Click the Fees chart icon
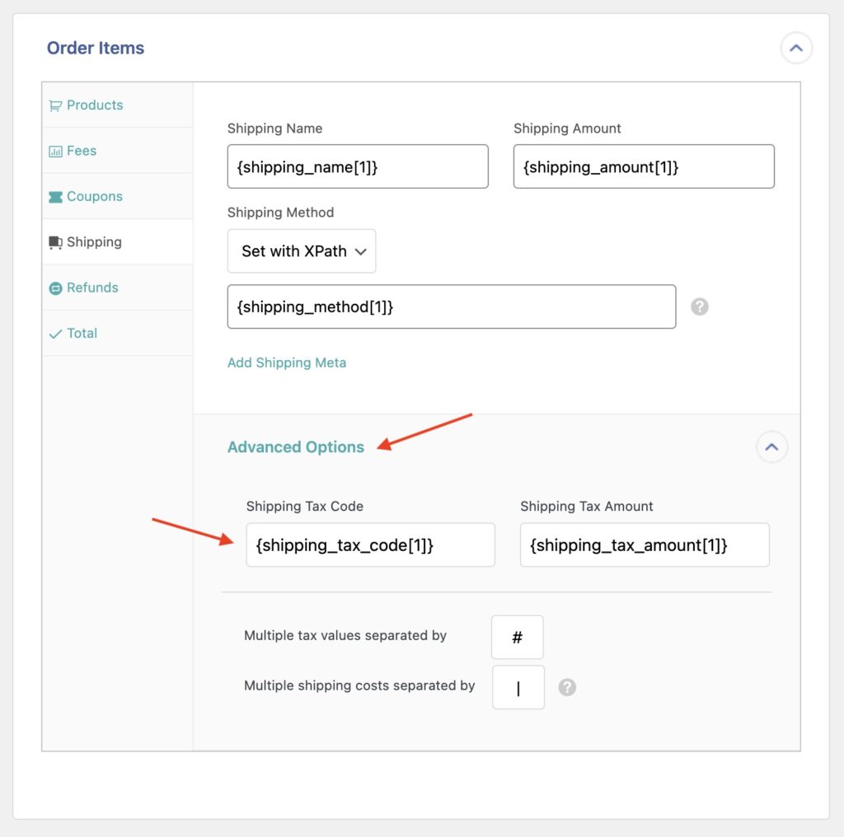Image resolution: width=844 pixels, height=837 pixels. [56, 151]
